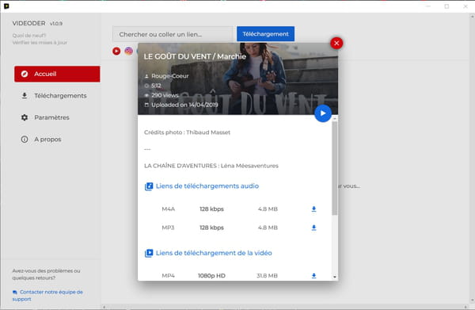475x310 pixels.
Task: Play the video preview with blue play button
Action: pyautogui.click(x=323, y=113)
